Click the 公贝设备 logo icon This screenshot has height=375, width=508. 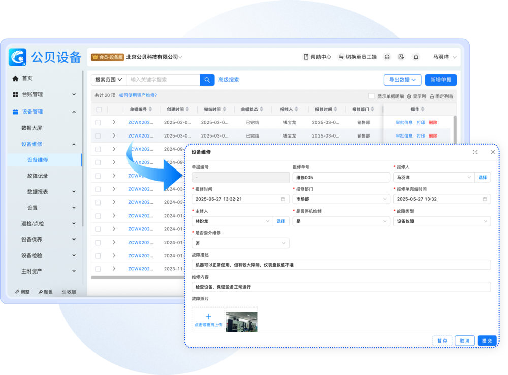(18, 57)
